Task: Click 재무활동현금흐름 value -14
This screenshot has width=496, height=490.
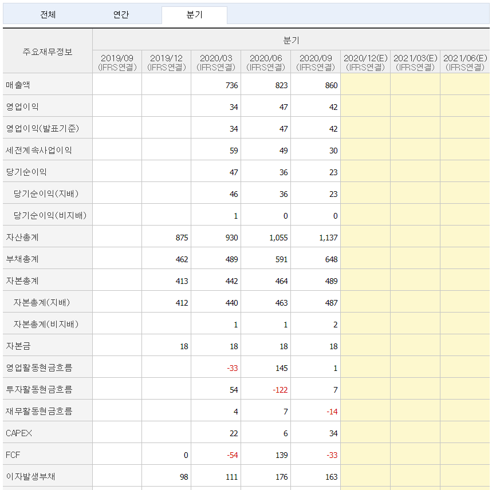Action: coord(332,412)
